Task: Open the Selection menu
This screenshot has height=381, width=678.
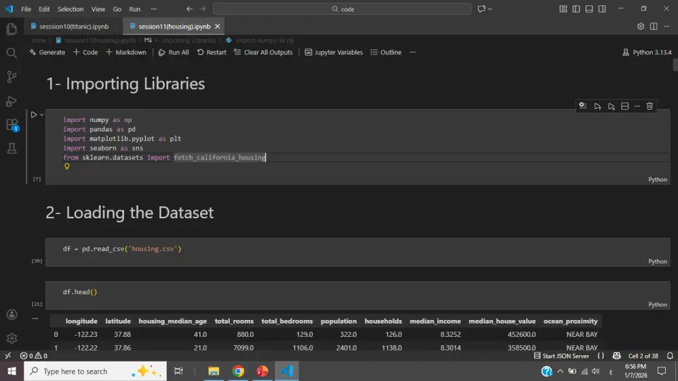Action: point(71,9)
